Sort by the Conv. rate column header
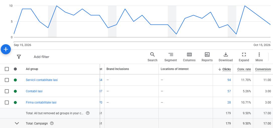This screenshot has width=273, height=128. [244, 69]
